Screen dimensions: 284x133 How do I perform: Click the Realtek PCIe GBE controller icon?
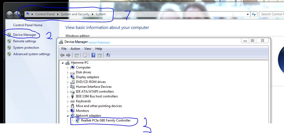click(x=78, y=120)
